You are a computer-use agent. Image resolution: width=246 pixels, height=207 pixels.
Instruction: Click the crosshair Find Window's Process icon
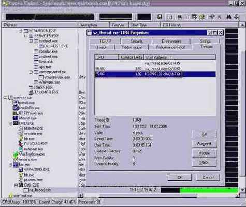pos(237,17)
